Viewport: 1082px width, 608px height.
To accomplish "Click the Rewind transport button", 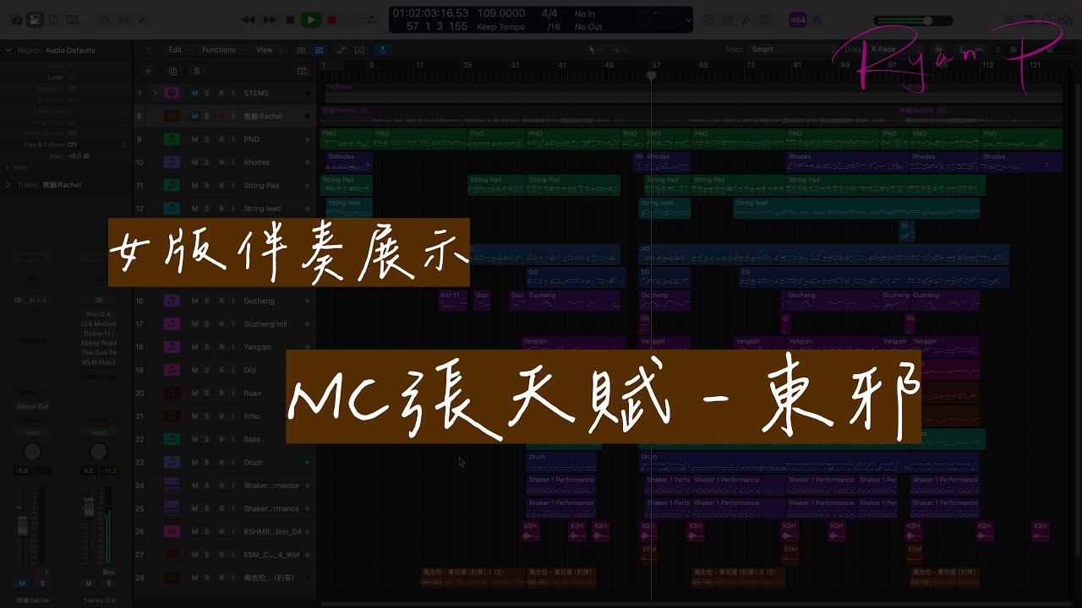I will pos(248,19).
